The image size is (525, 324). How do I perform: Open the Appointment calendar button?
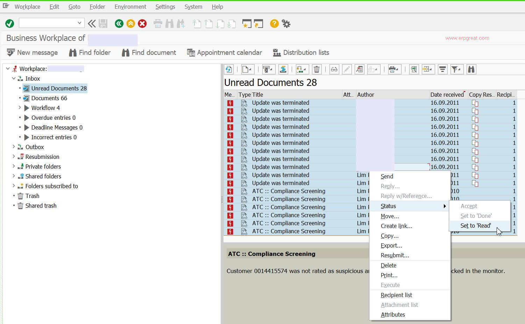[225, 53]
